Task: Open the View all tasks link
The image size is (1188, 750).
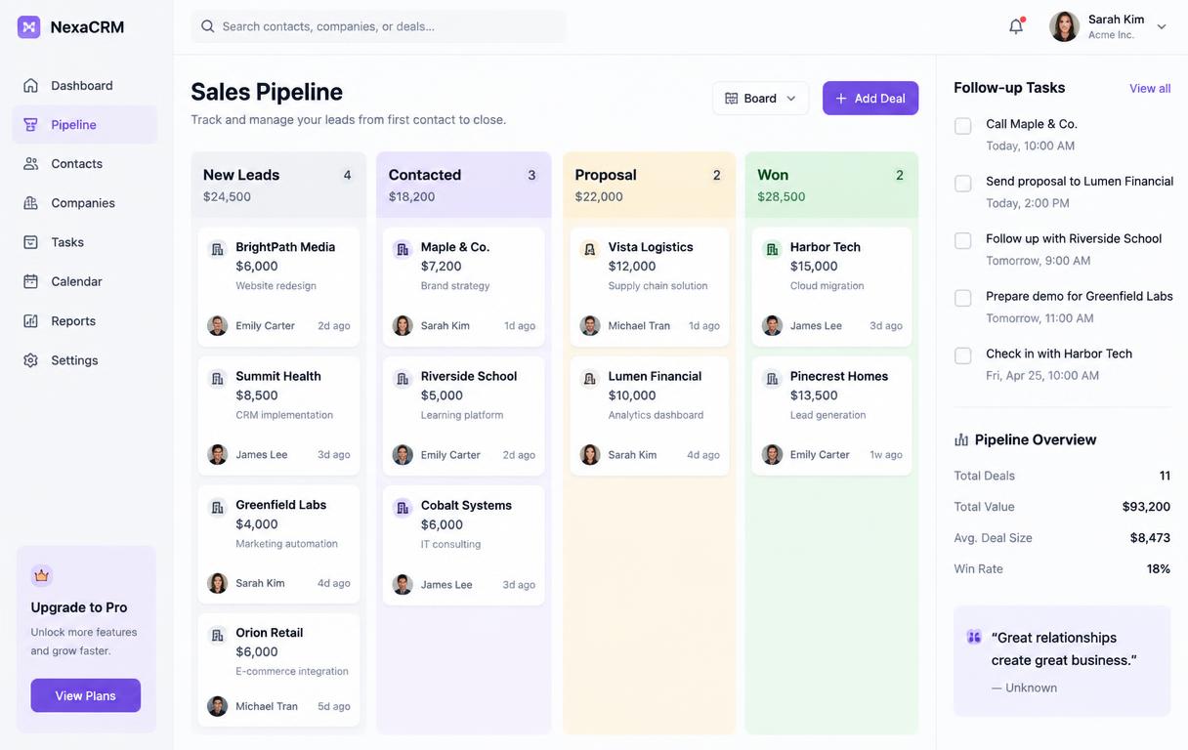Action: tap(1150, 88)
